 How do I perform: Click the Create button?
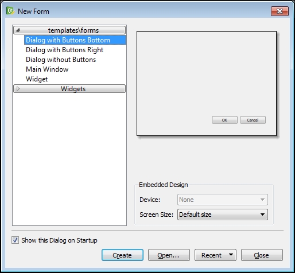122,255
